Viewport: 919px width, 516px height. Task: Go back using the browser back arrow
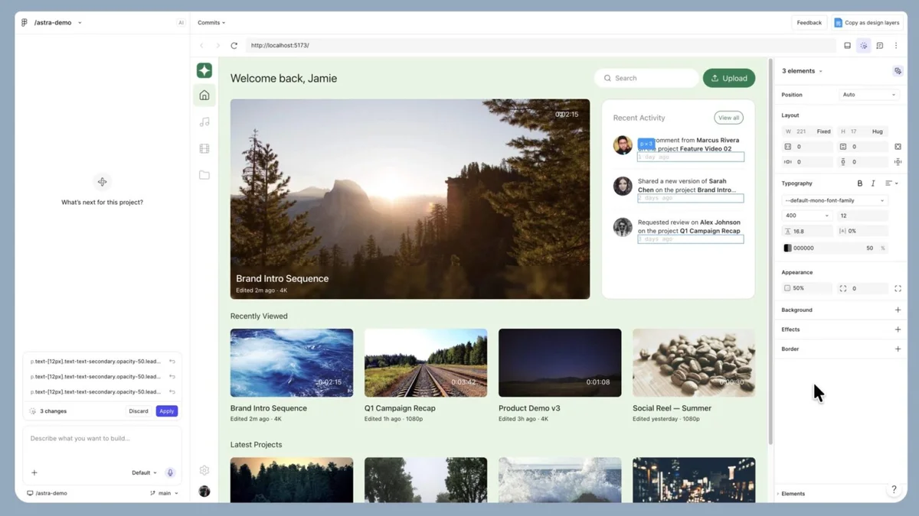[x=202, y=46]
